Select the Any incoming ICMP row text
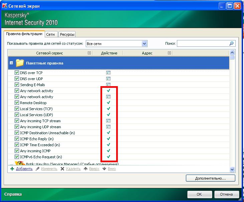The height and width of the screenshot is (202, 244). tap(35, 151)
